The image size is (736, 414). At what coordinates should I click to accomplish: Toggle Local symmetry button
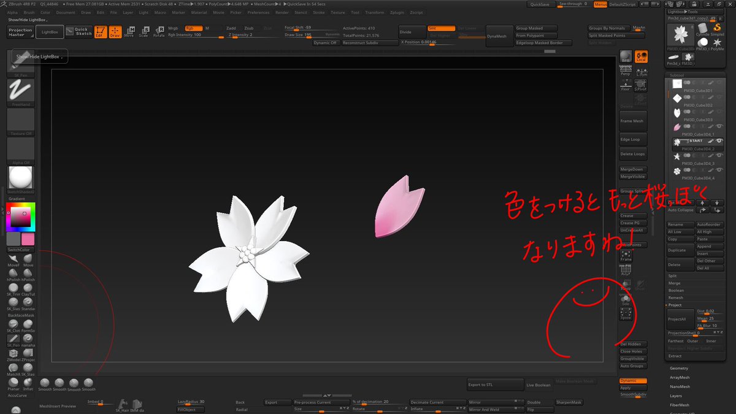tap(640, 57)
